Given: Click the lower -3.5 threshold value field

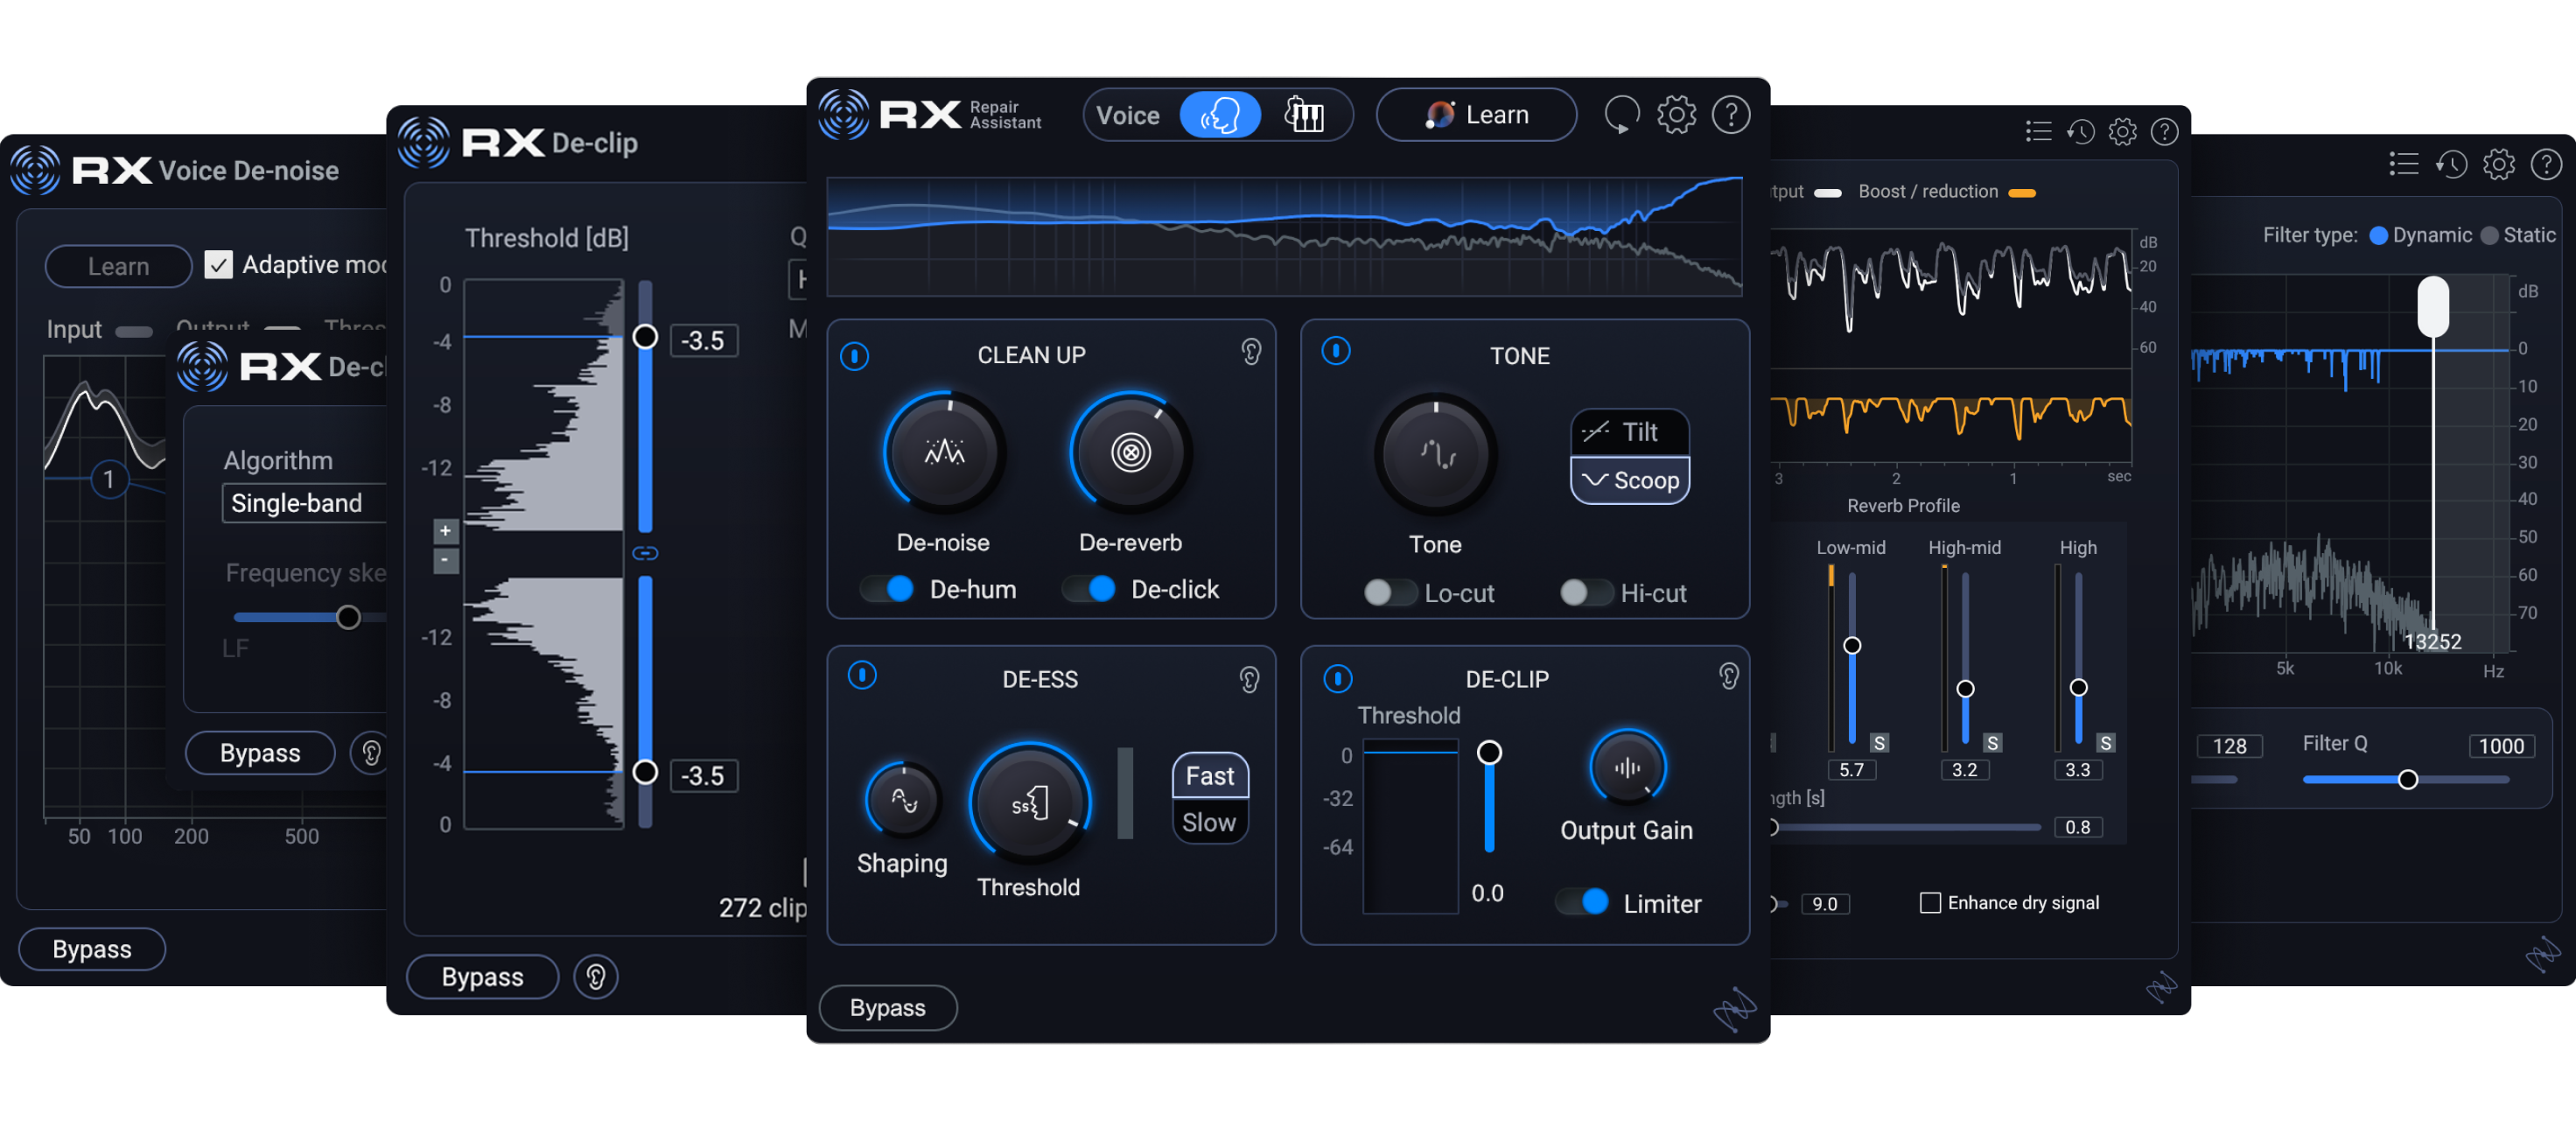Looking at the screenshot, I should point(704,776).
